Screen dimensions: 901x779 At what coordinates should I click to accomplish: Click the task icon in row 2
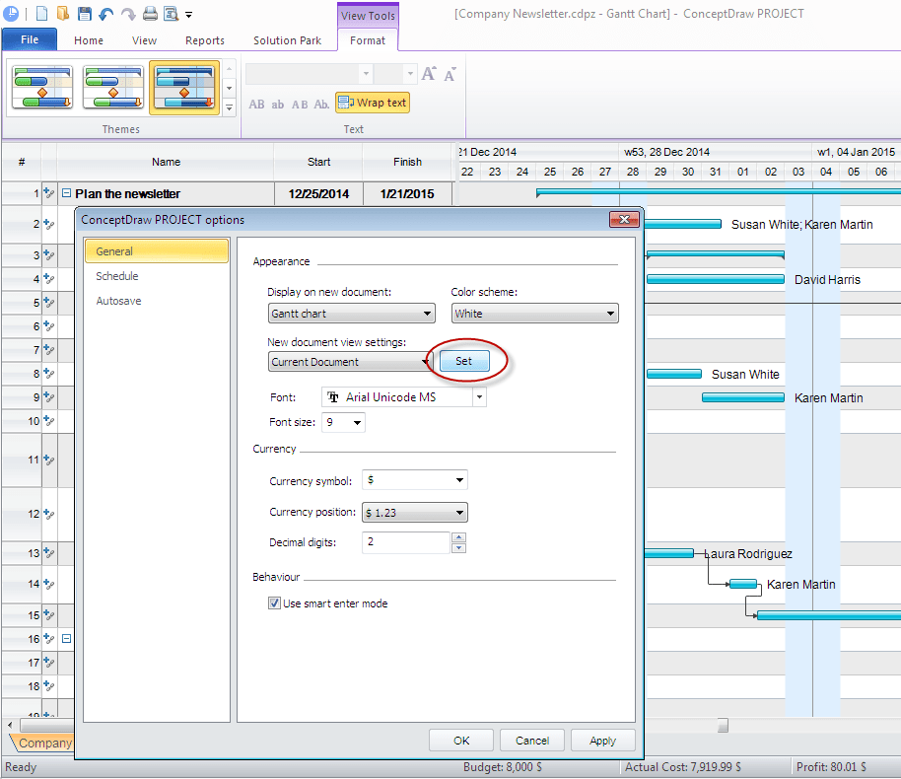pos(49,224)
